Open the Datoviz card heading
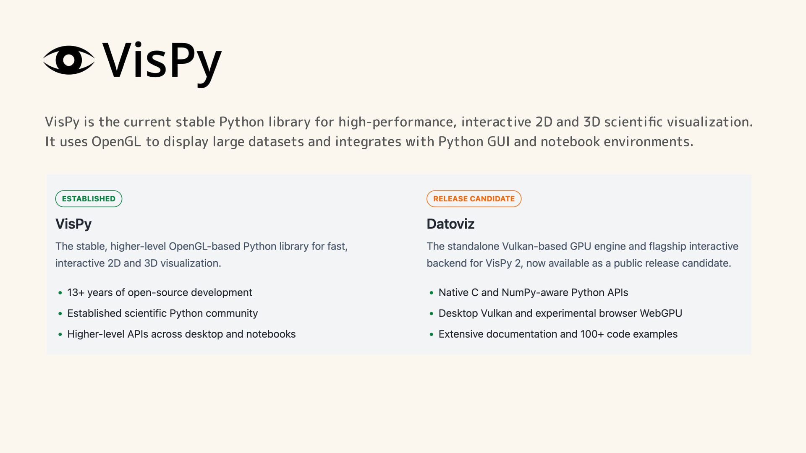Image resolution: width=806 pixels, height=453 pixels. (x=450, y=224)
